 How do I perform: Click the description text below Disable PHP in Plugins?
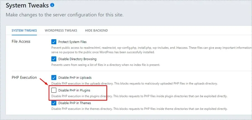point(139,96)
